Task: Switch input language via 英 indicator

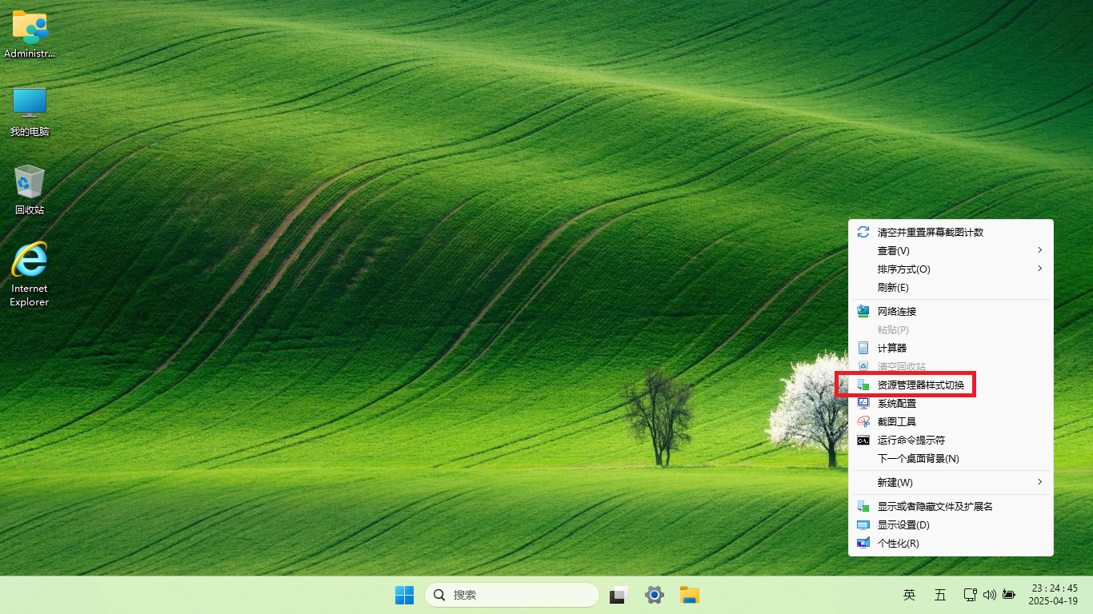Action: click(x=910, y=595)
